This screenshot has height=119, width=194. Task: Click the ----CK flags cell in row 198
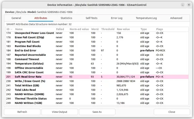[159, 68]
